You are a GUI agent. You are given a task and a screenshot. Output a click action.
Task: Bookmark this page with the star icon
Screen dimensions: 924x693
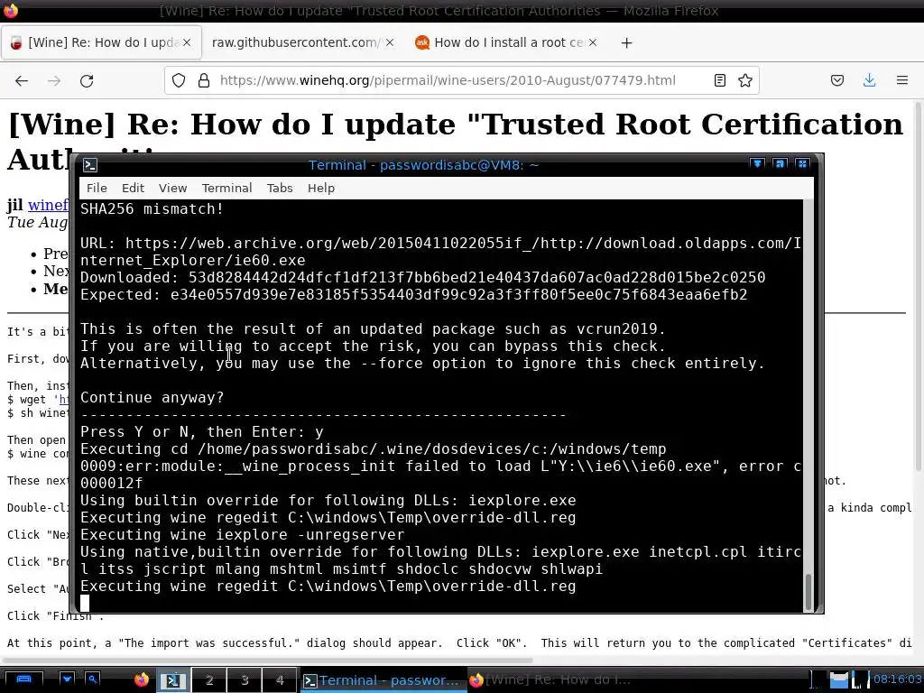745,80
